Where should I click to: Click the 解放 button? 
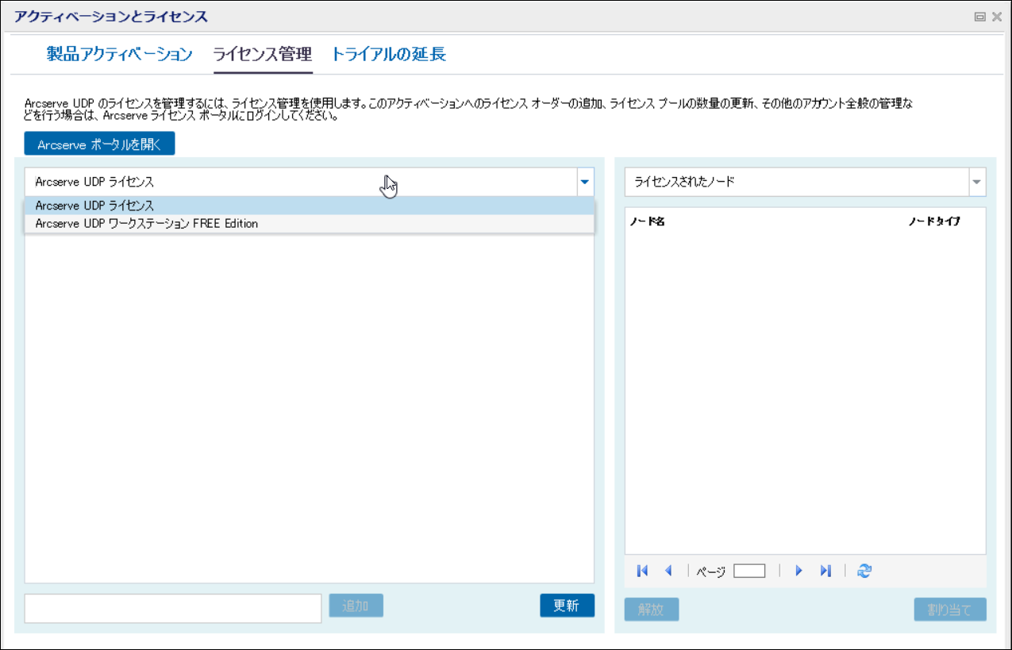tap(652, 610)
